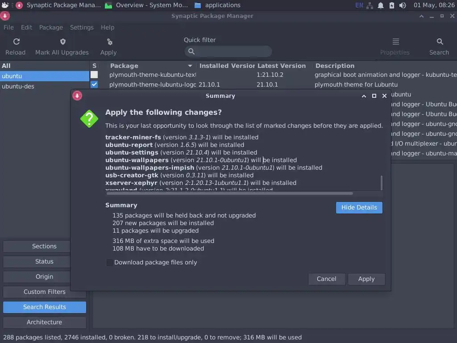Click Apply in the Summary dialog

click(366, 279)
